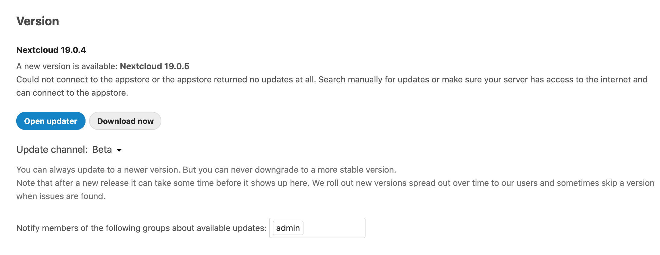660x255 pixels.
Task: Click the "Could not connect to the appstore" message
Action: coord(83,79)
